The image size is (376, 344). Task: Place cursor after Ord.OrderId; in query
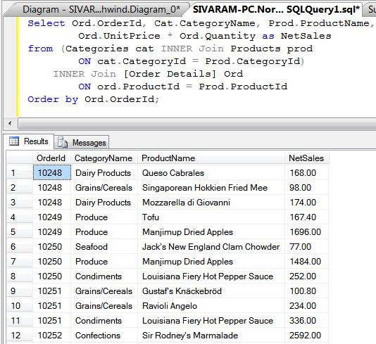pos(159,99)
